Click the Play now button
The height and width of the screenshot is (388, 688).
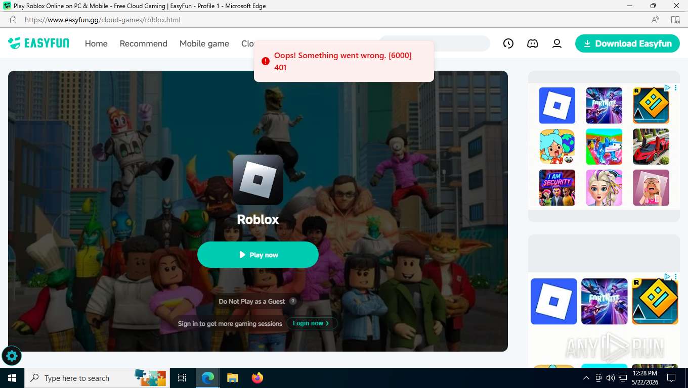click(258, 255)
